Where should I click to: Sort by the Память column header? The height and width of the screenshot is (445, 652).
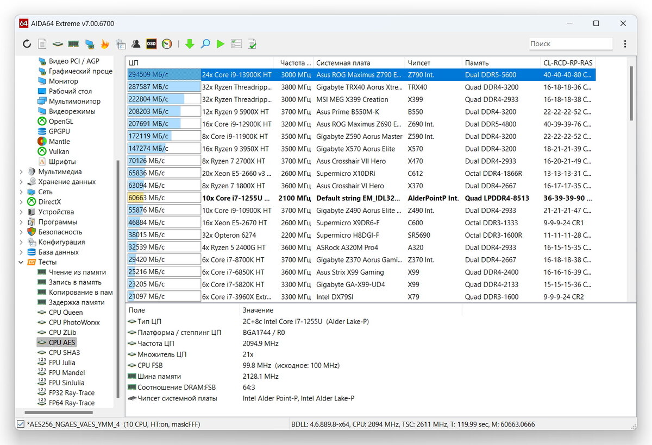tap(501, 62)
